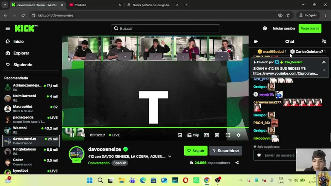Open NaimDarrechi recommended channel

click(x=31, y=98)
